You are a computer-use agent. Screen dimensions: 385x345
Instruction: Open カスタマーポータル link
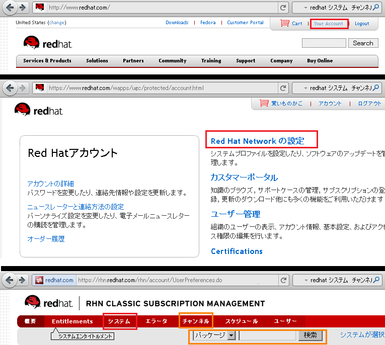[x=244, y=177]
